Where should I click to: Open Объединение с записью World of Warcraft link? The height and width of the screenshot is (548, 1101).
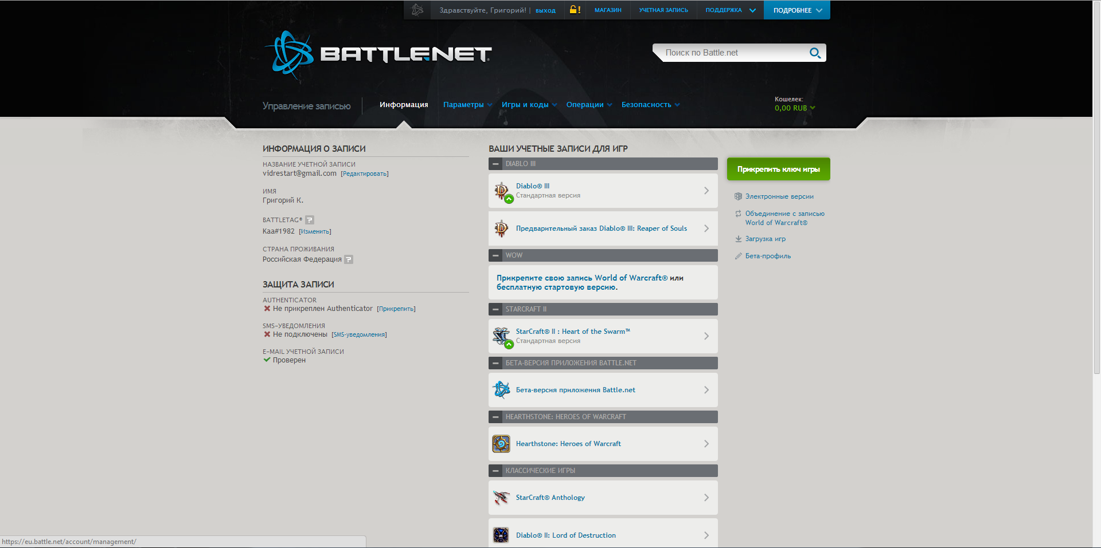point(784,218)
